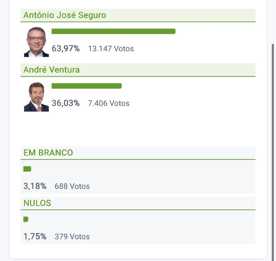Click André Ventura's green vote bar
Viewport: 276px width, 261px height.
pos(87,86)
